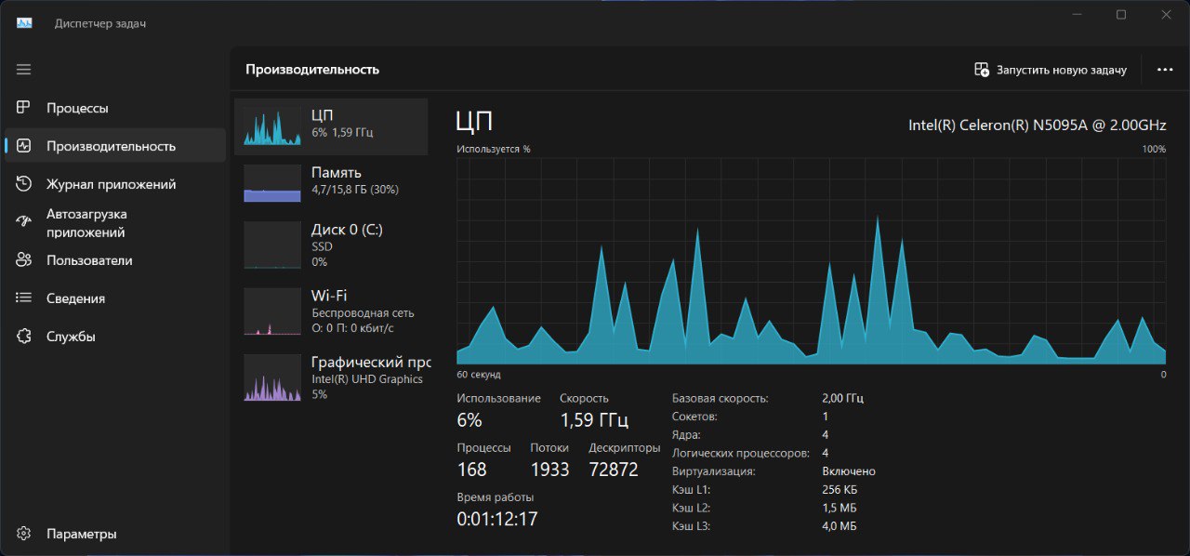Click the Кэш L1 256 КБ value
The image size is (1190, 556).
[x=839, y=490]
